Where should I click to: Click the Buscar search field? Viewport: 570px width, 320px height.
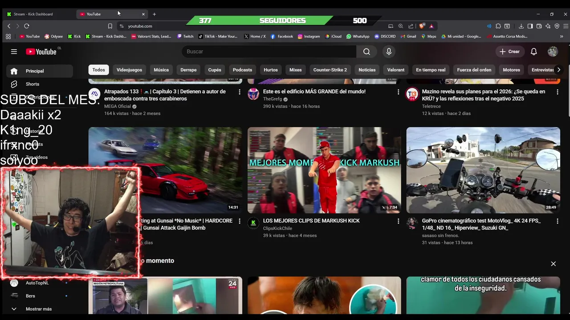point(269,52)
